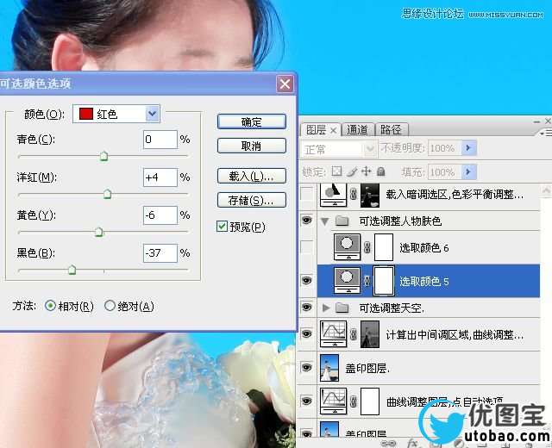
Task: Show the 载入暗调选区 layer visibility box
Action: [x=307, y=194]
